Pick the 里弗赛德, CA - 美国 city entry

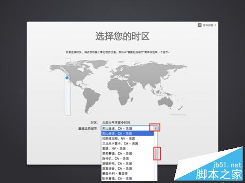[x=127, y=154]
